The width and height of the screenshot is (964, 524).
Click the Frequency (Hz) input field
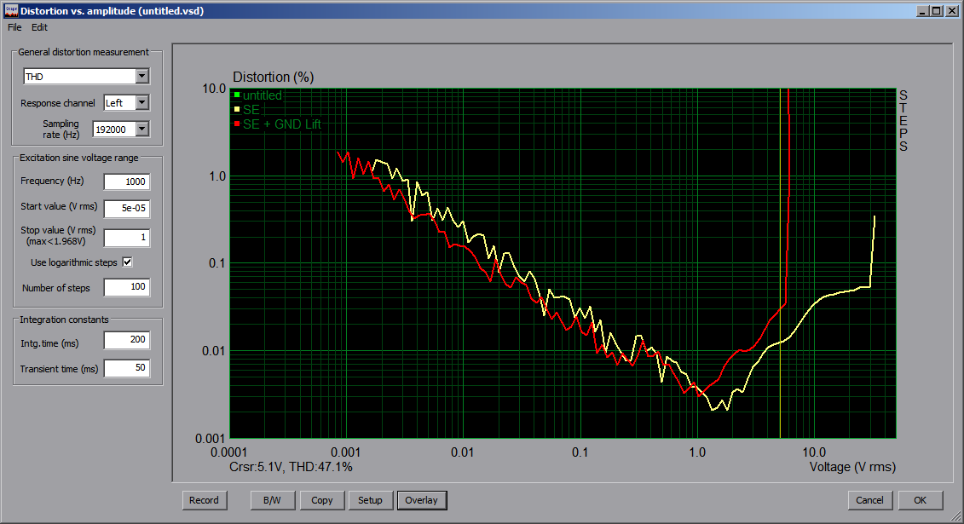click(126, 181)
